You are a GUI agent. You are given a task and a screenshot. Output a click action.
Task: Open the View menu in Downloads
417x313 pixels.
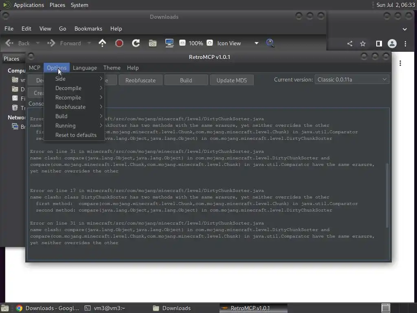click(x=45, y=29)
